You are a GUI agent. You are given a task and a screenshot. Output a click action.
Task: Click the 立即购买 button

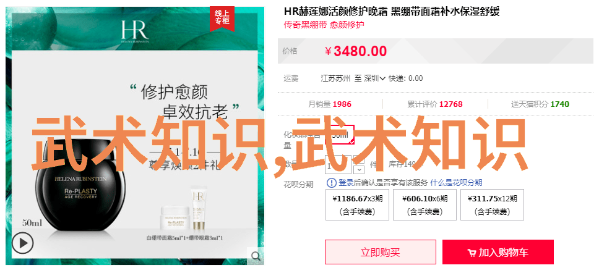tap(380, 252)
